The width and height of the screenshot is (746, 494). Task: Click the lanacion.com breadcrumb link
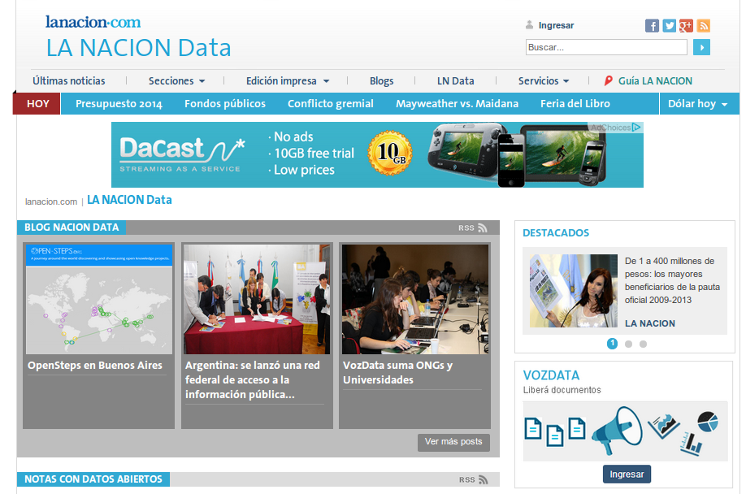[51, 201]
